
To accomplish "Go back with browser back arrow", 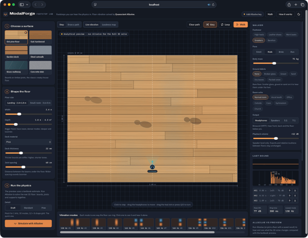I will pyautogui.click(x=35, y=5).
